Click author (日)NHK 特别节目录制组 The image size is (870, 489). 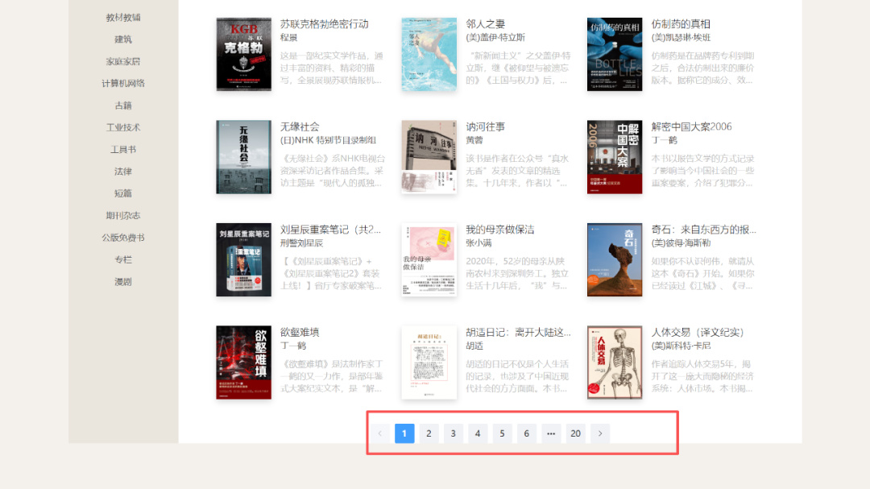tap(328, 140)
